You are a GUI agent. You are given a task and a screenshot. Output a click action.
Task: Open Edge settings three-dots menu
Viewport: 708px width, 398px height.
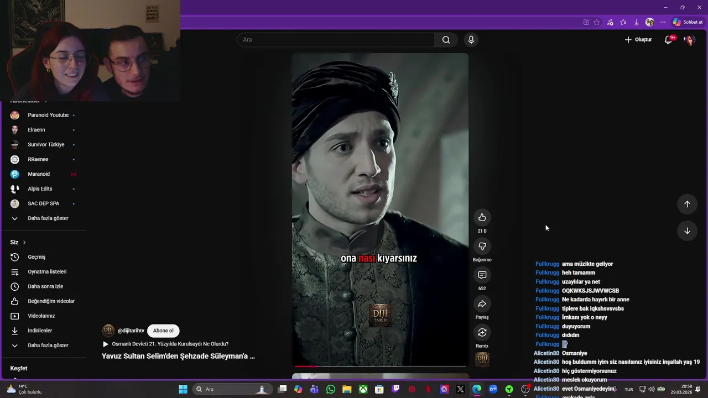pyautogui.click(x=663, y=22)
